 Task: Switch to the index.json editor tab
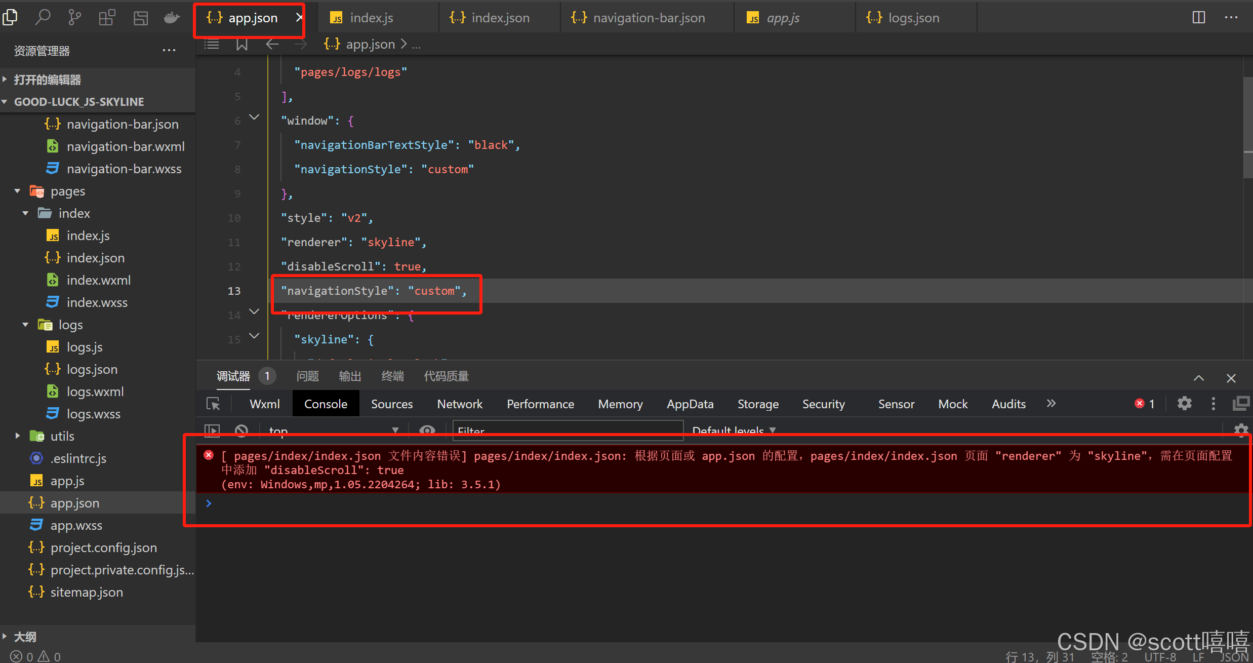pos(500,18)
